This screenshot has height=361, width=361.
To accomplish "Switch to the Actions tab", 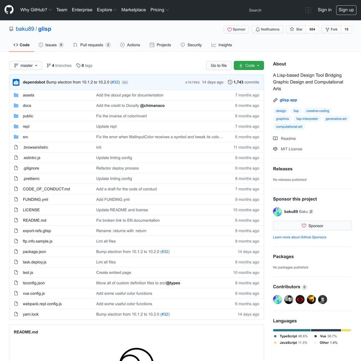I will coord(130,45).
